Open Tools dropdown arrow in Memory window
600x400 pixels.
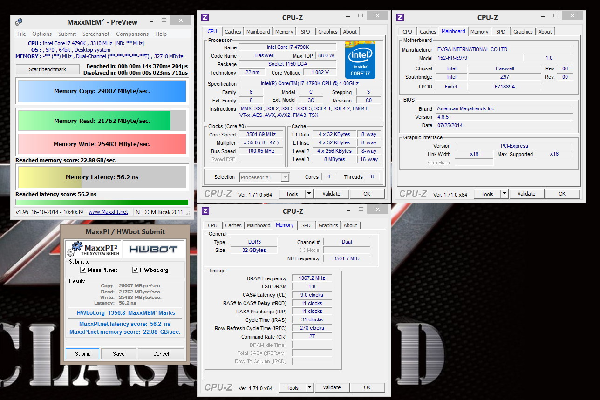click(309, 387)
